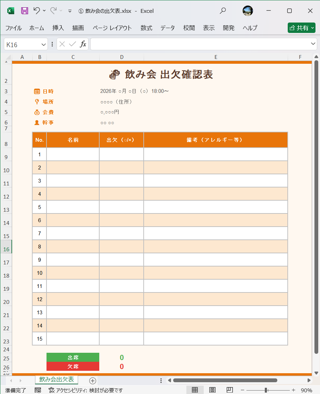Click the Excel app icon in title bar
320x394 pixels.
pyautogui.click(x=10, y=10)
